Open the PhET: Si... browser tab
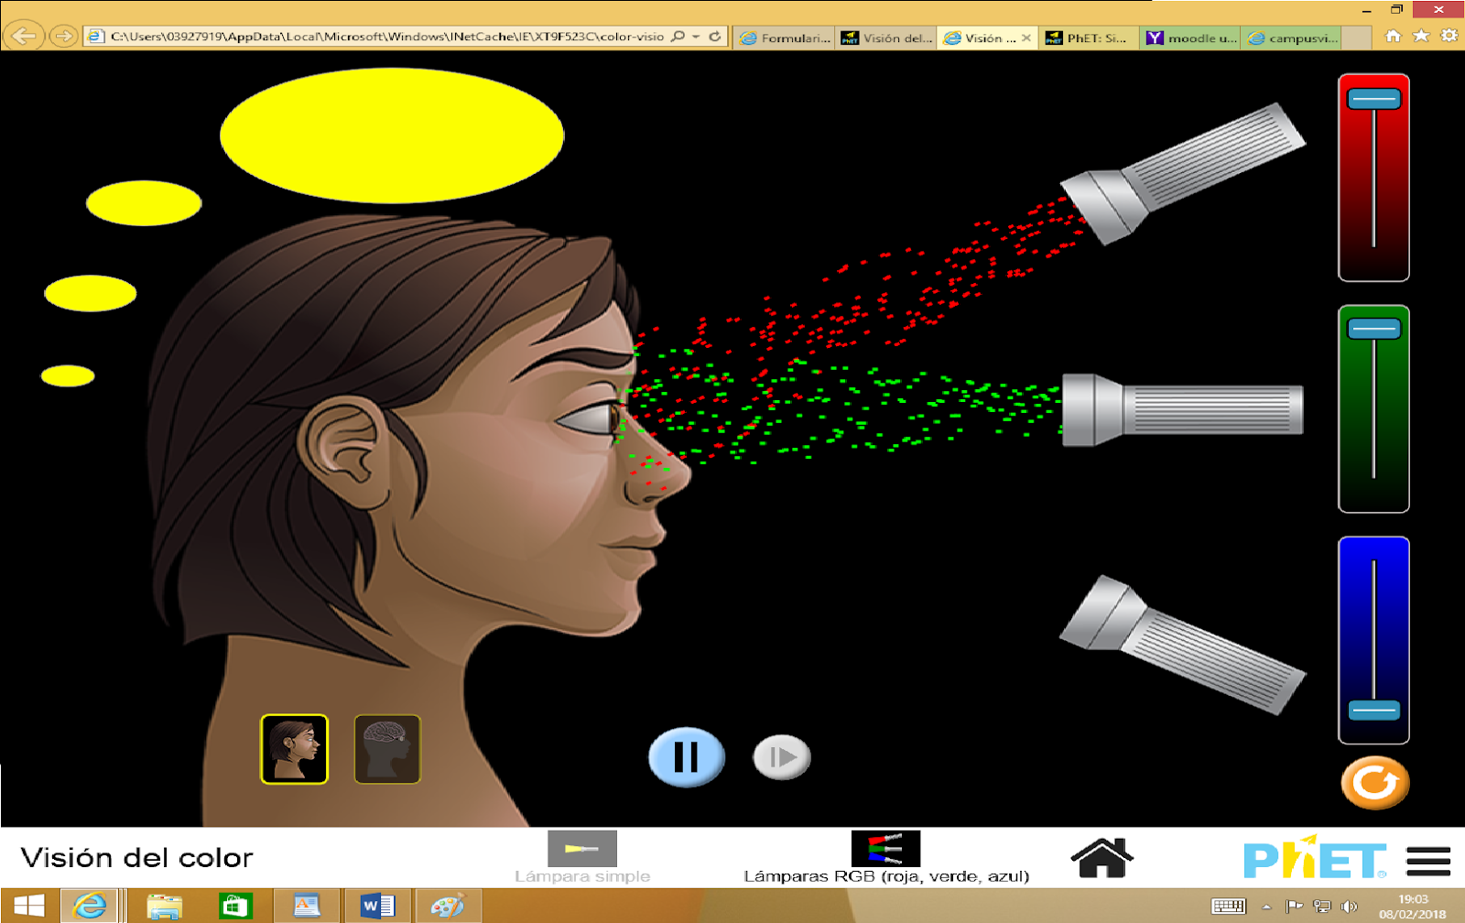The image size is (1465, 923). click(x=1090, y=38)
